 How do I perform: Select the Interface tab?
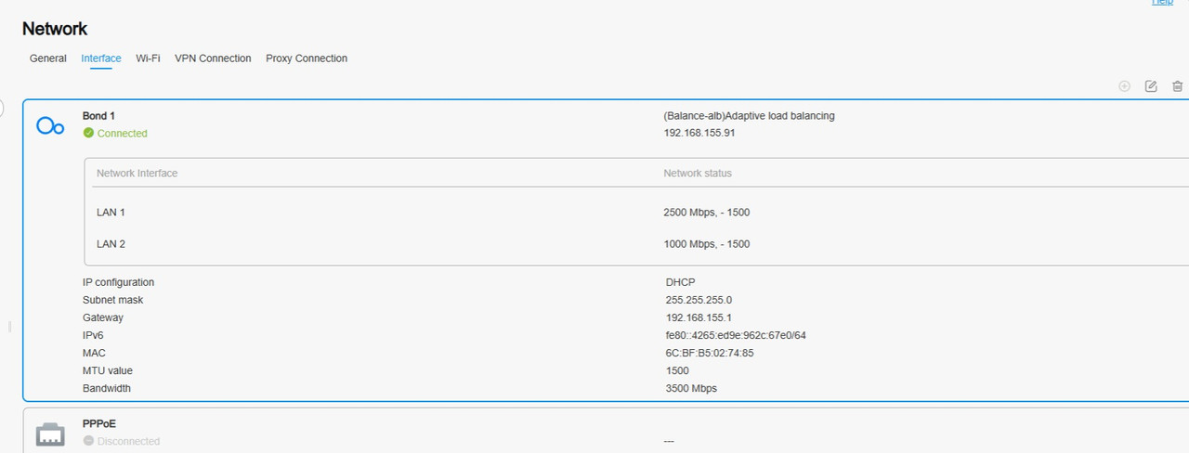(101, 58)
